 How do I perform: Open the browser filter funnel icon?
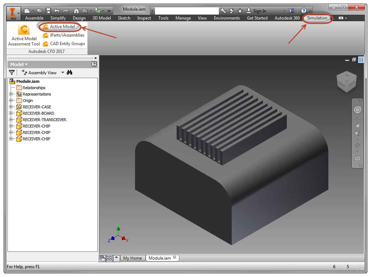[12, 72]
